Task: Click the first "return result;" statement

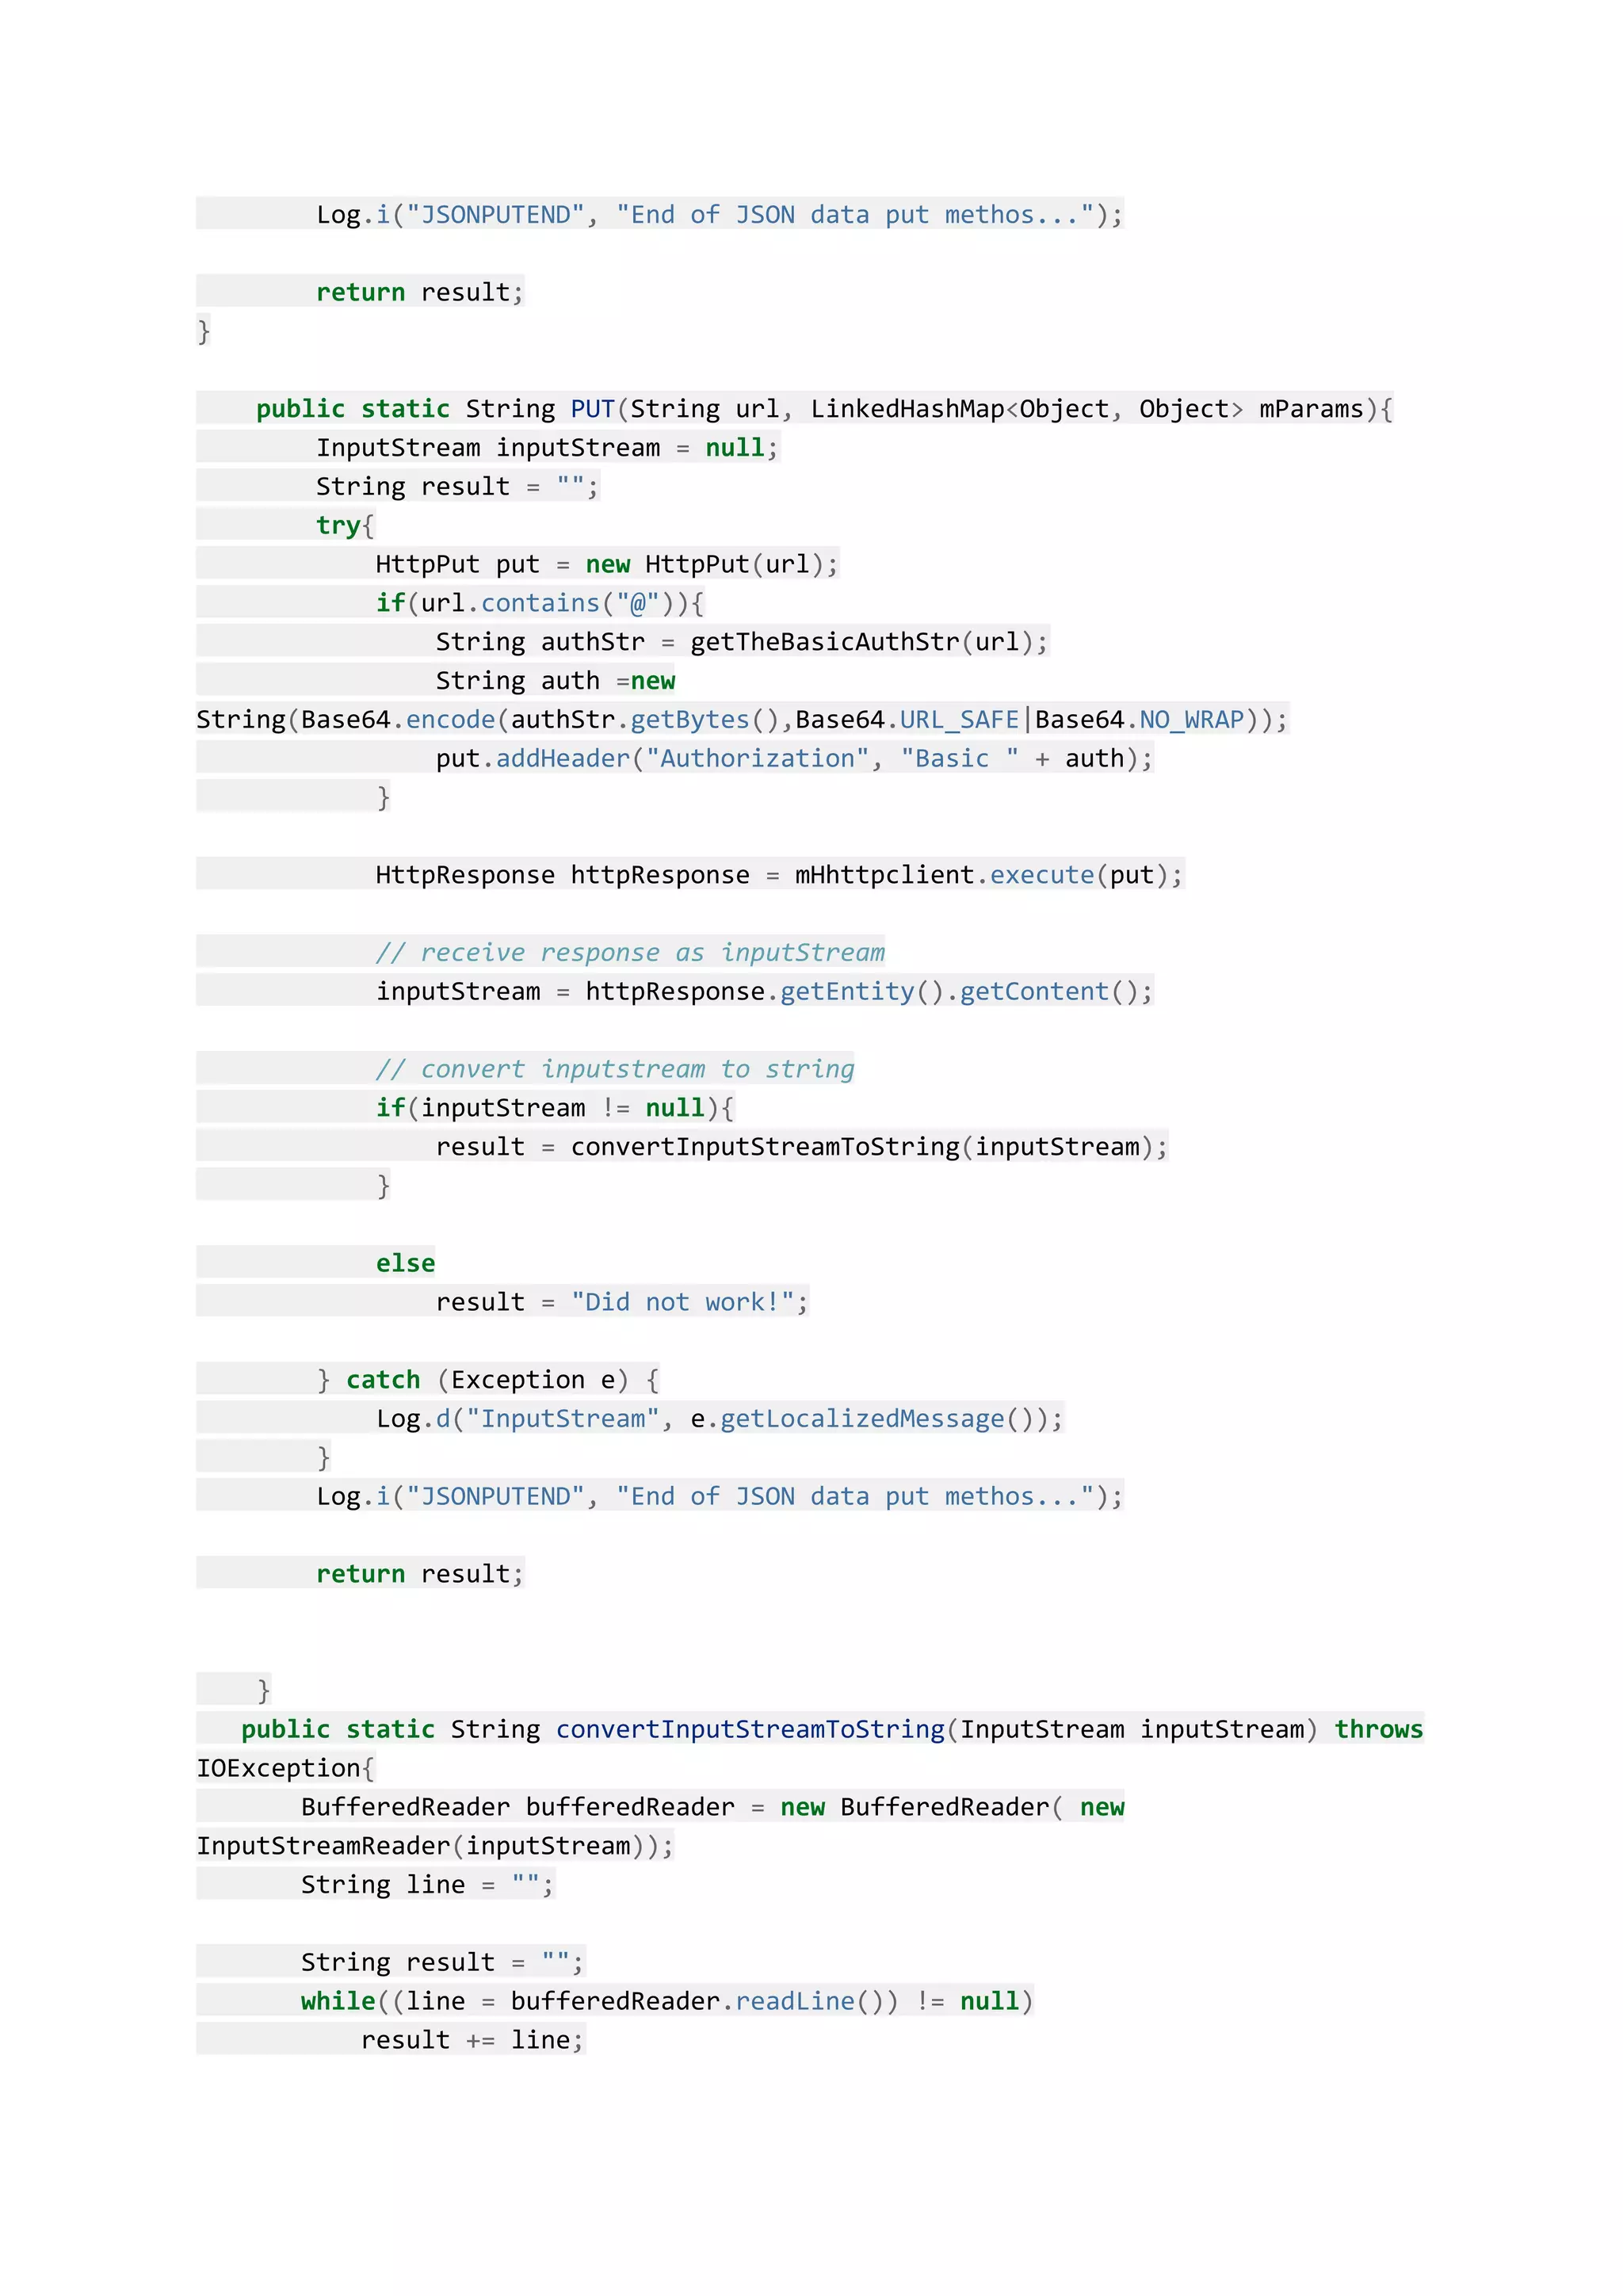Action: point(420,293)
